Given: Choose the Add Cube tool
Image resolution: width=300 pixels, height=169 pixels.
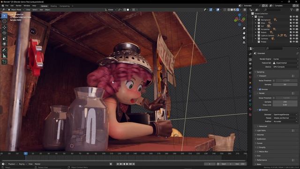Looking at the screenshot, I should click(x=4, y=62).
